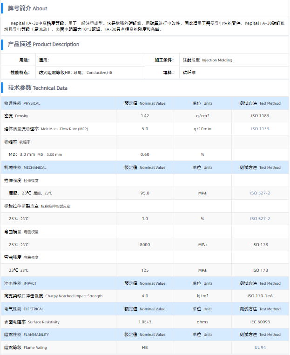Select the 电气性能 ELECTRICAL section header
This screenshot has height=355, width=290.
24,309
